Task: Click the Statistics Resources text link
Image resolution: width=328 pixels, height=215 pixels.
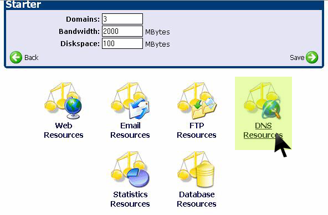Action: click(x=130, y=199)
